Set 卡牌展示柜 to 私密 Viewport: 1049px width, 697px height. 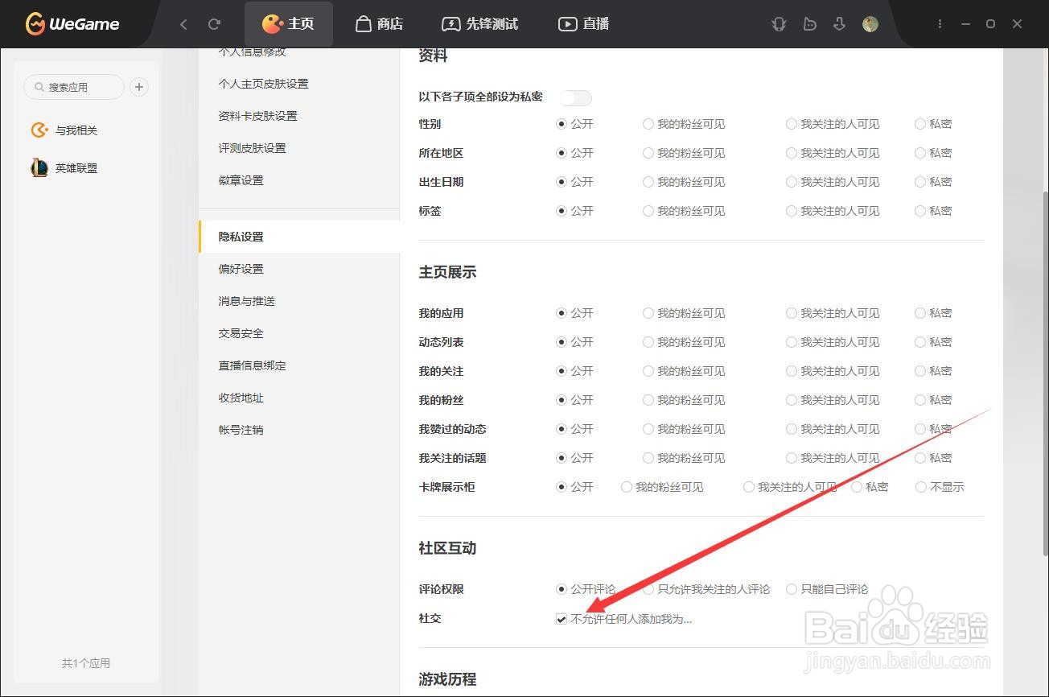[x=857, y=487]
